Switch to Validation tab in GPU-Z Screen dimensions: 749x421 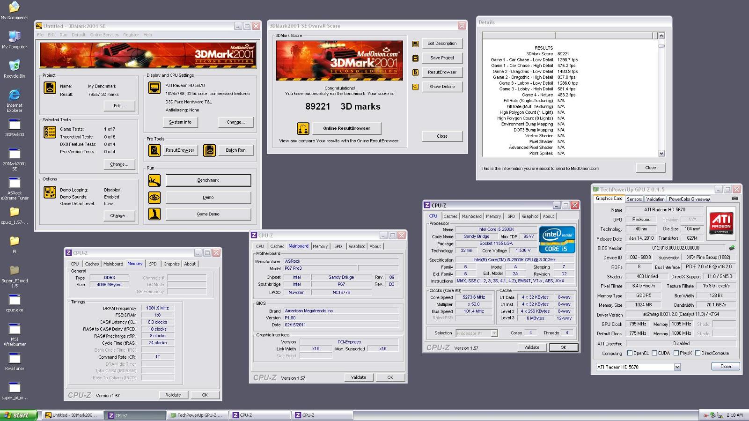click(x=655, y=199)
